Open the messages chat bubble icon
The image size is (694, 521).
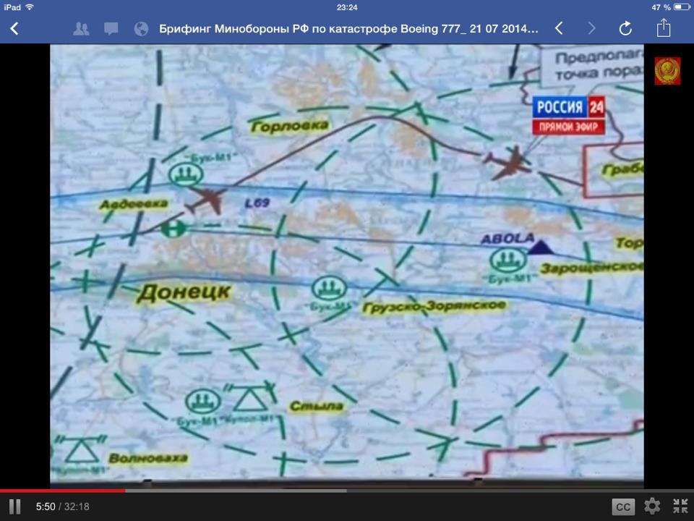click(111, 29)
